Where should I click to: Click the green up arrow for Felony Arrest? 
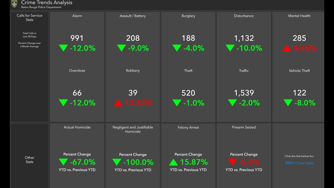click(x=174, y=162)
